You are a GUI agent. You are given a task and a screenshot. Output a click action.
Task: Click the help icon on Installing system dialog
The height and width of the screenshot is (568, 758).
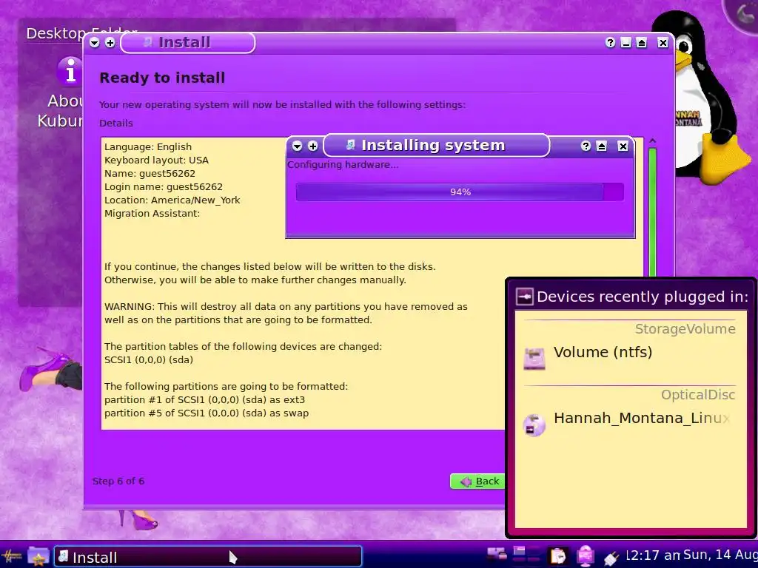click(x=586, y=146)
